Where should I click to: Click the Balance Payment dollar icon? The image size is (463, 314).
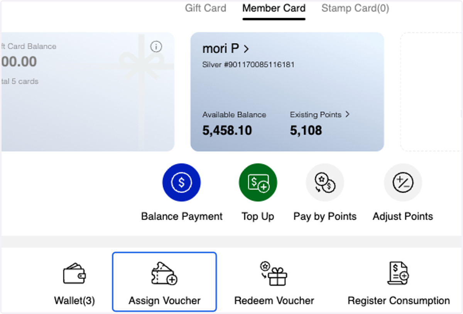(181, 183)
